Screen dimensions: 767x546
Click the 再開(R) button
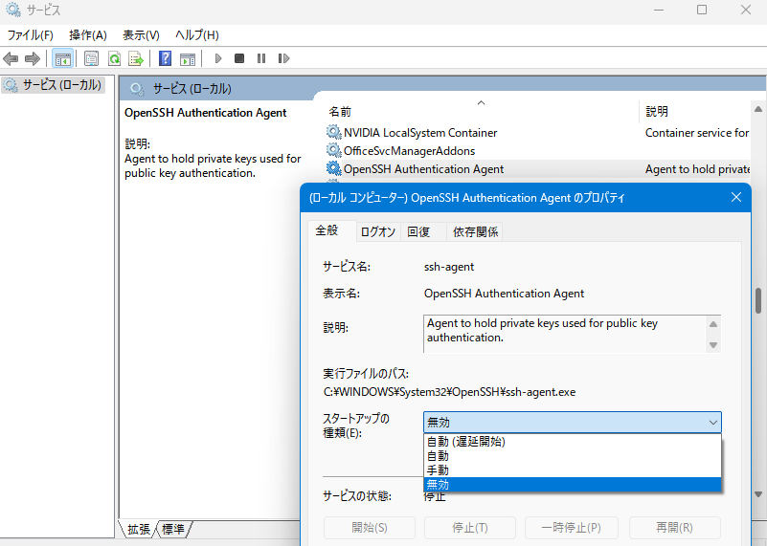[x=674, y=528]
